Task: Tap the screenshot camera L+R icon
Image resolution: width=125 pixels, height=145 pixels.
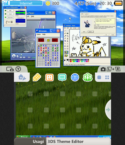Action: click(x=103, y=69)
